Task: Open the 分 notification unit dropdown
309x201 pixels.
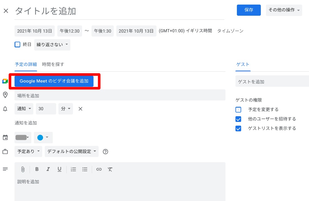Action: [x=66, y=109]
